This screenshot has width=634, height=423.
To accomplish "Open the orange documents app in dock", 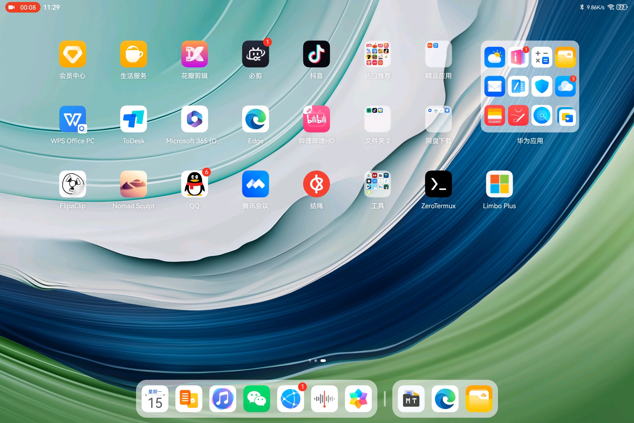I will coord(189,399).
